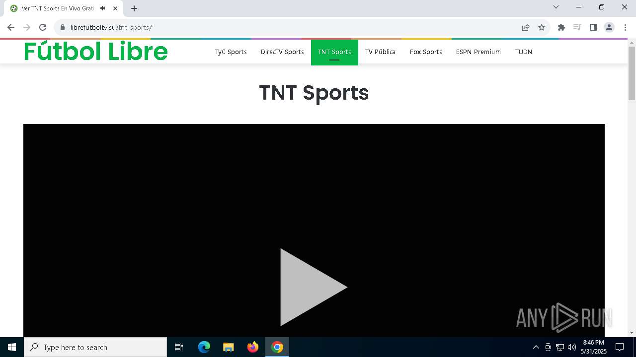Select the TNT Sports menu item
The height and width of the screenshot is (357, 636).
(x=334, y=52)
